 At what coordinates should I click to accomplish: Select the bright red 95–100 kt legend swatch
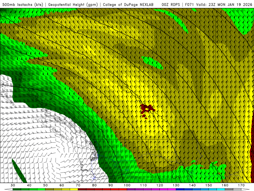[x=123, y=189]
